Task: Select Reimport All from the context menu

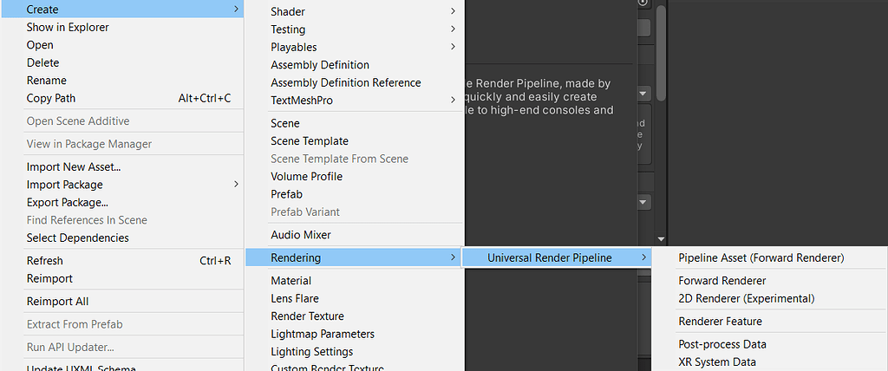Action: 57,302
